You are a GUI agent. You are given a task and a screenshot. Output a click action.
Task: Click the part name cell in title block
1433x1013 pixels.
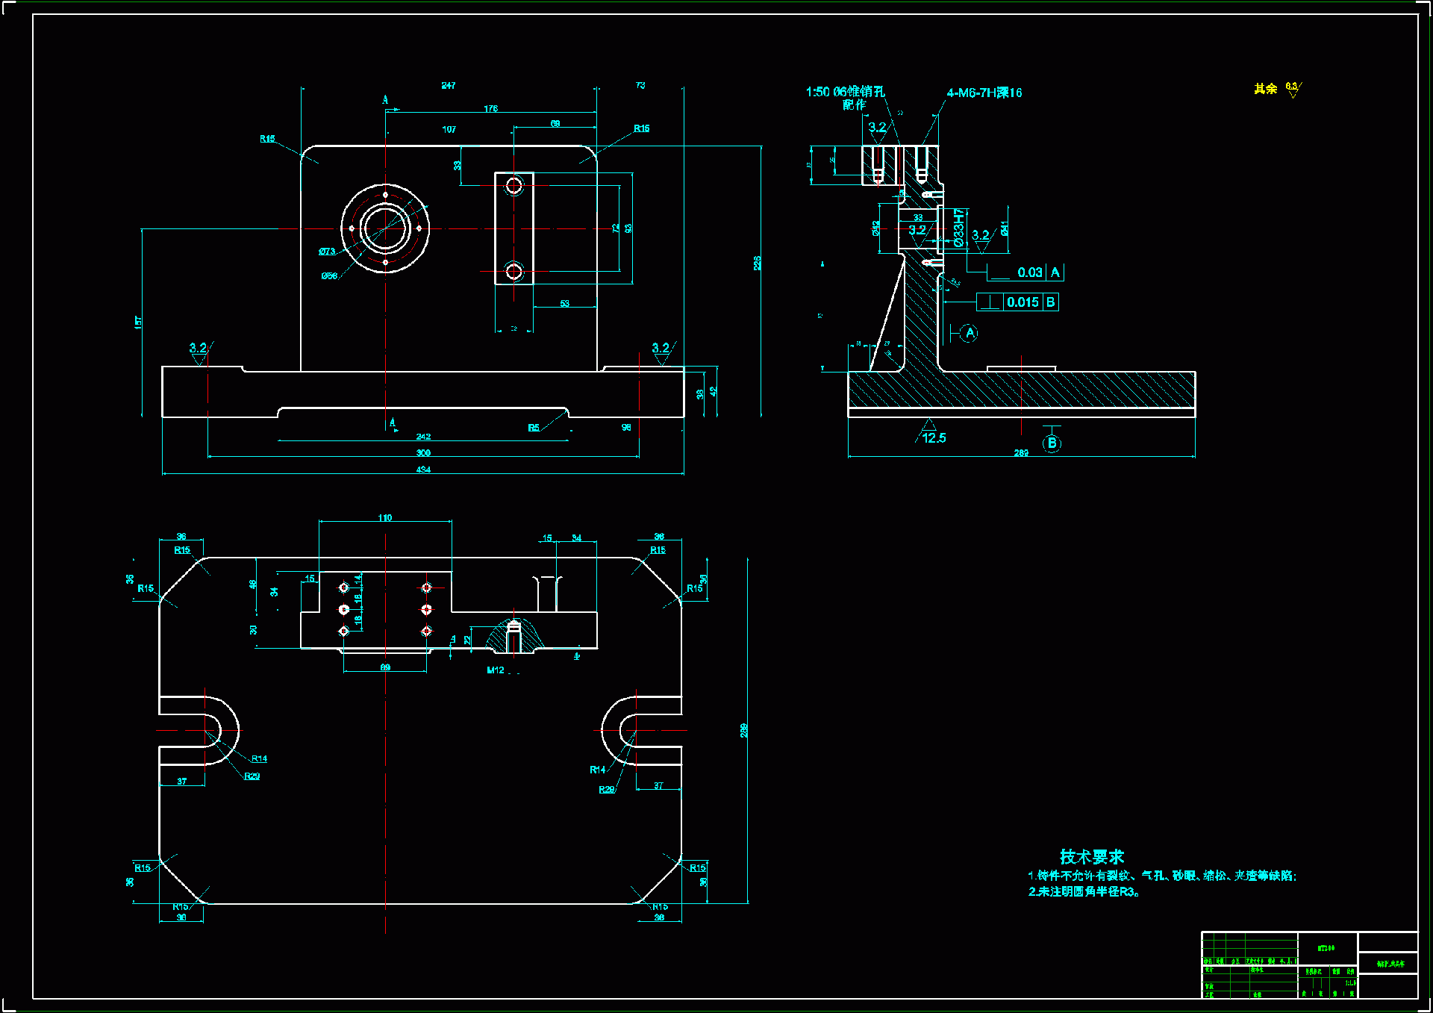pos(1390,964)
